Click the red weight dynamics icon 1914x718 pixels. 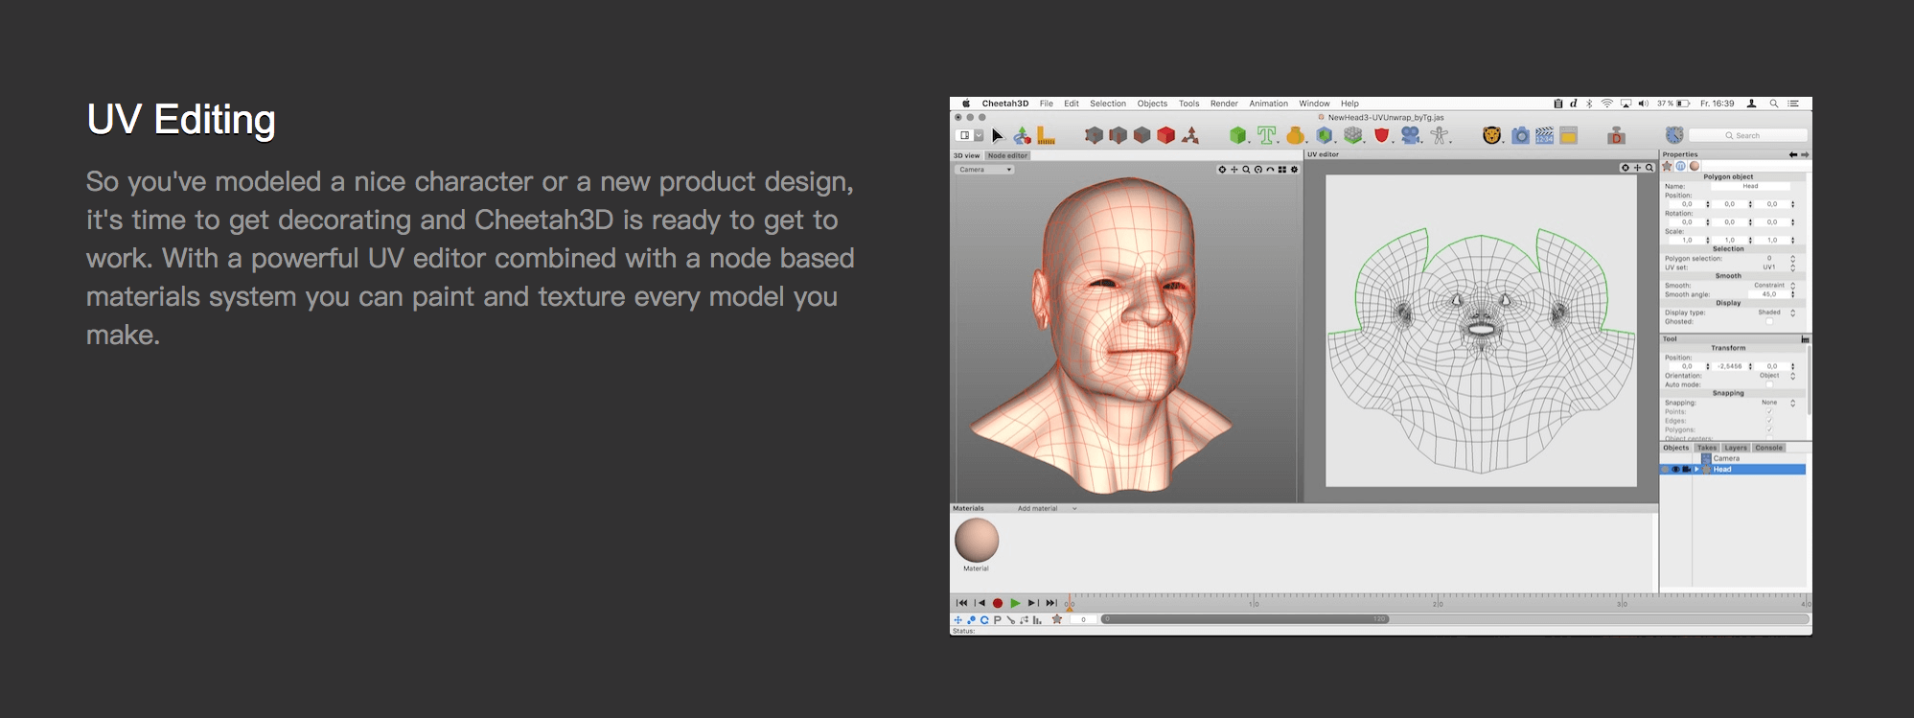pos(1617,136)
